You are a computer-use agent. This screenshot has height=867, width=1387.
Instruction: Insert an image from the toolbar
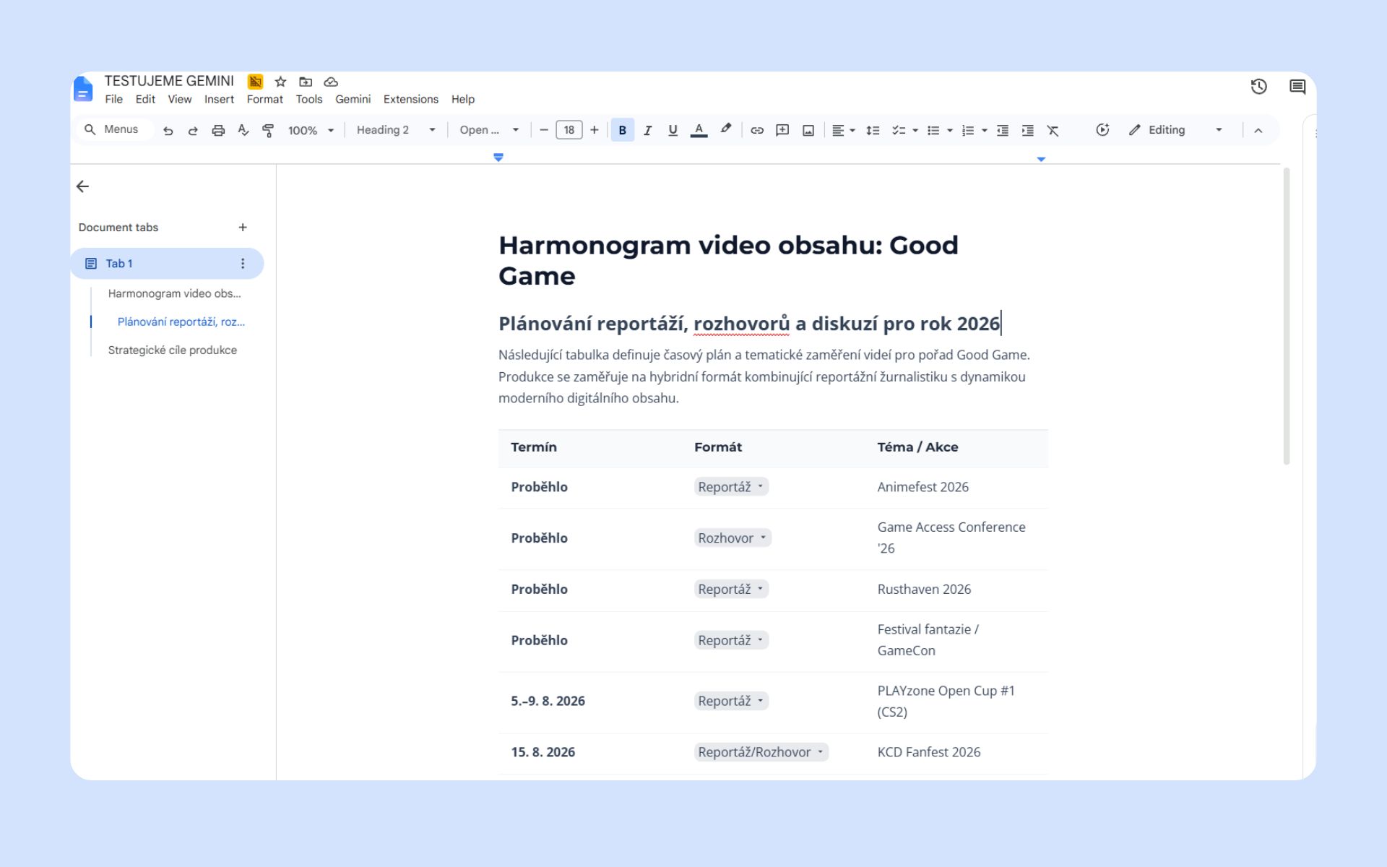808,130
